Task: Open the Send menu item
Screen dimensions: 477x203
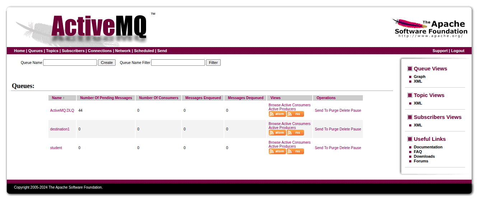Action: coord(162,51)
